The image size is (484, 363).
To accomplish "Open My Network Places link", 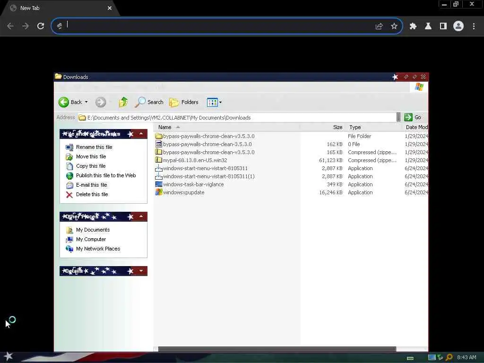I will [98, 249].
